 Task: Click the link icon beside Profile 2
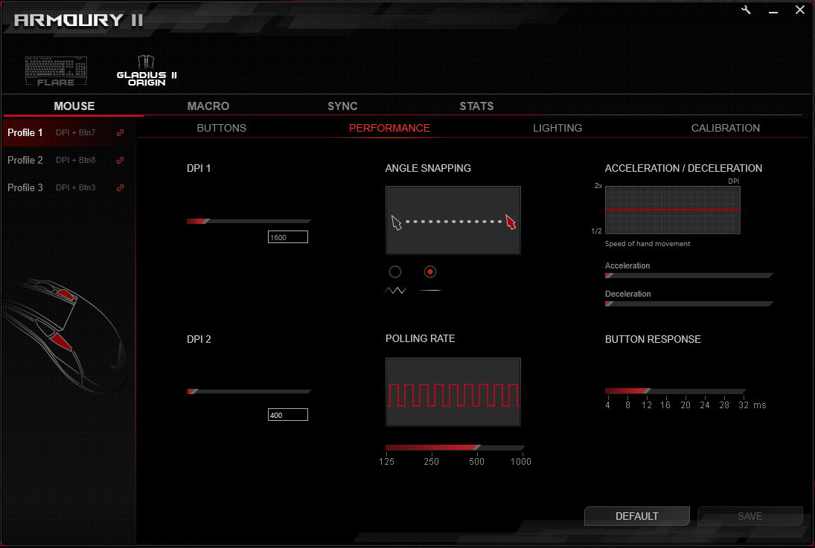[120, 160]
